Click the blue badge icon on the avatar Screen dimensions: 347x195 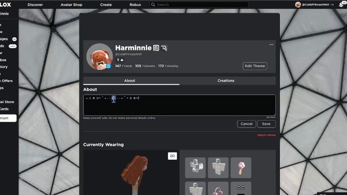[108, 66]
